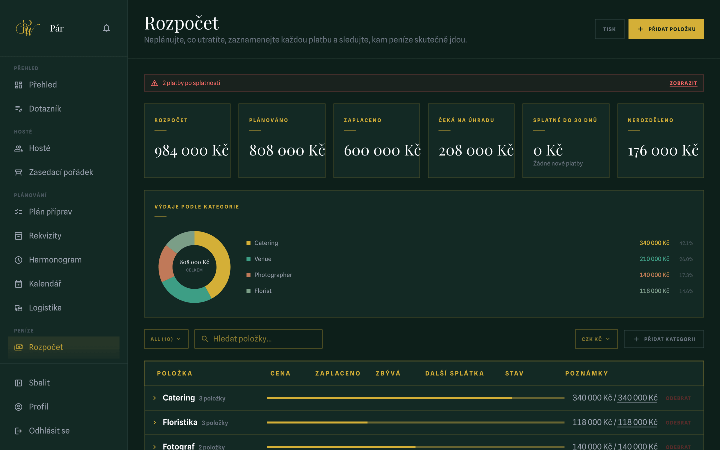Viewport: 720px width, 450px height.
Task: Click the Profil user icon
Action: [18, 407]
